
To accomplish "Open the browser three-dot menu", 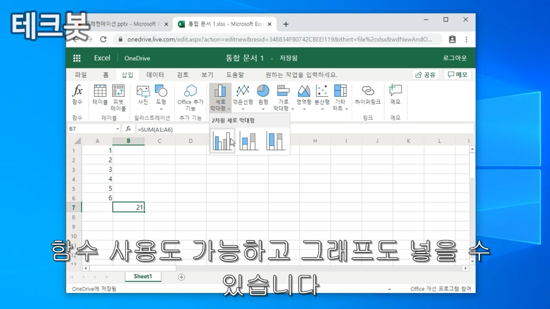I will pyautogui.click(x=466, y=39).
